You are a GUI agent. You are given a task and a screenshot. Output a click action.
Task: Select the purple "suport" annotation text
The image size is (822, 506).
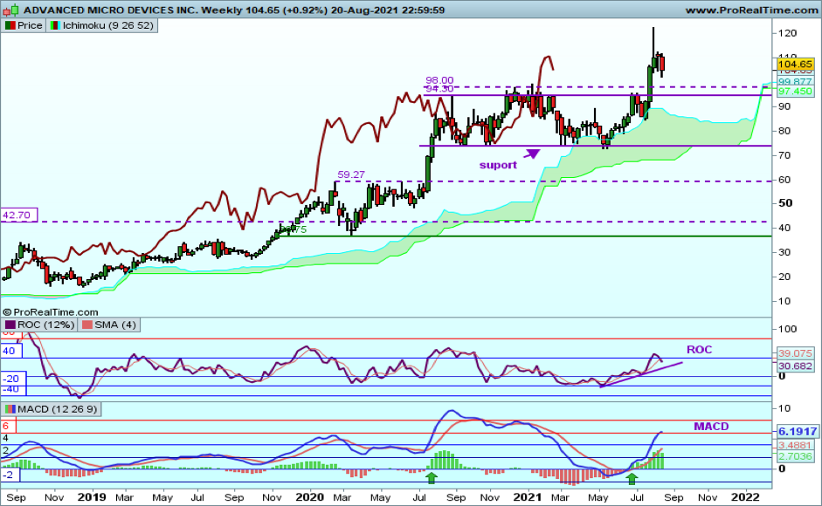[498, 165]
